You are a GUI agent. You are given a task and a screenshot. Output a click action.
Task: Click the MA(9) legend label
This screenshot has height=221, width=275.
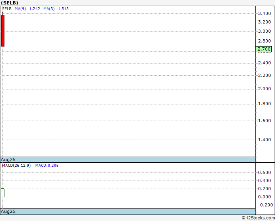click(x=20, y=9)
